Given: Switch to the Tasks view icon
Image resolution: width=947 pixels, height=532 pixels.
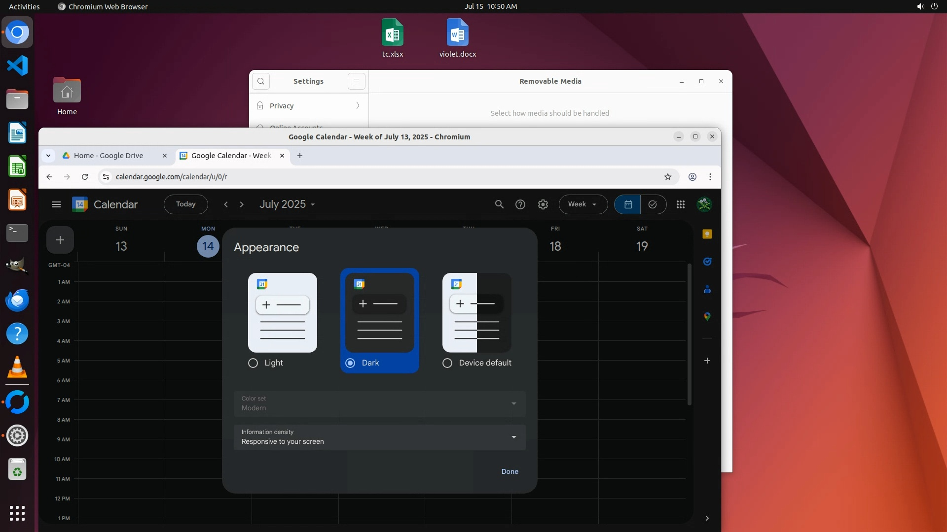Looking at the screenshot, I should click(x=653, y=204).
